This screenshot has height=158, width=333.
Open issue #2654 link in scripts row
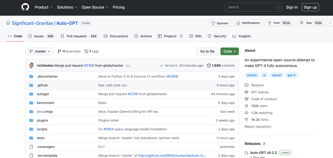pos(109,129)
